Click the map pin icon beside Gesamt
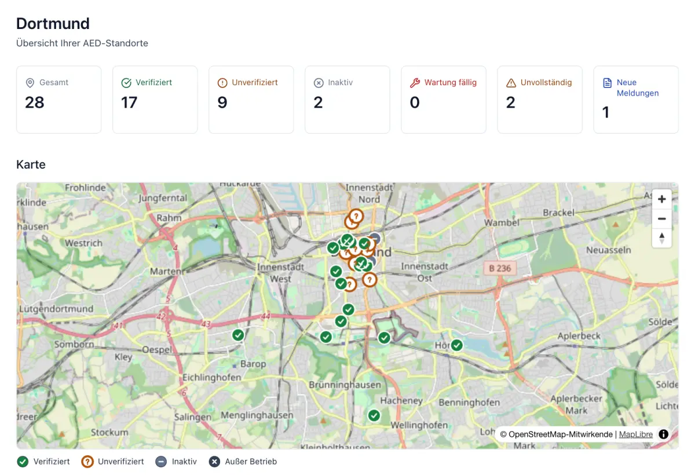This screenshot has width=695, height=475. coord(30,83)
